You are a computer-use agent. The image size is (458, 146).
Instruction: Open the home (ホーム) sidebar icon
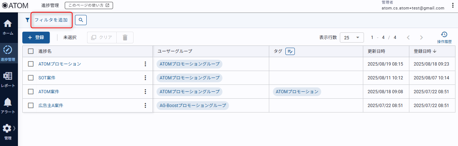8,24
